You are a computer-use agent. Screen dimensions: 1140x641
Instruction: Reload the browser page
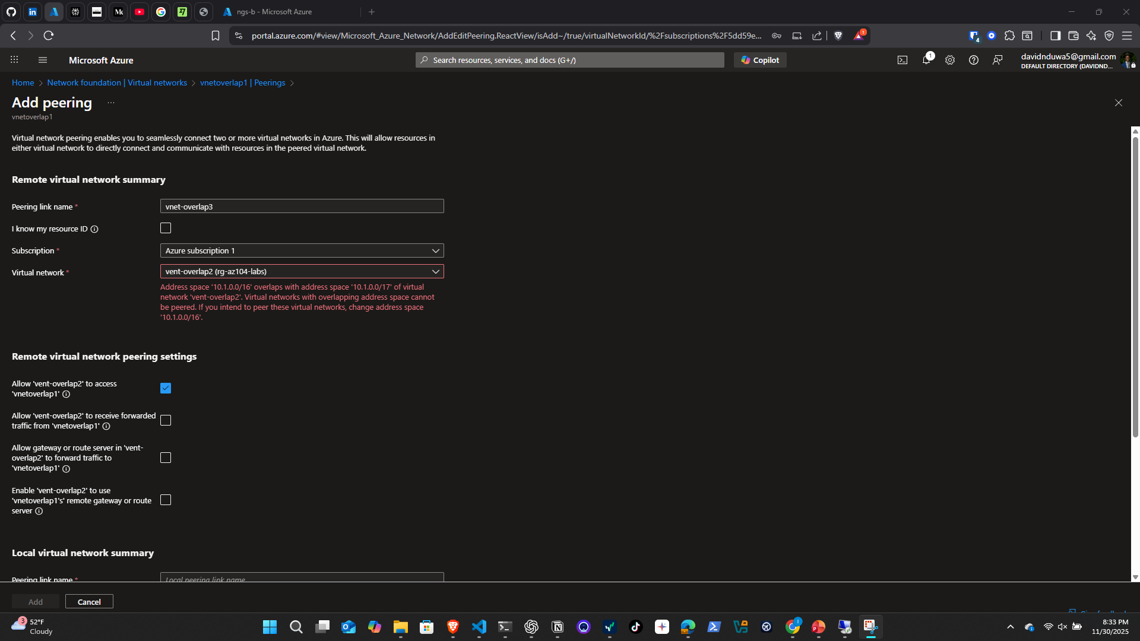(x=49, y=36)
